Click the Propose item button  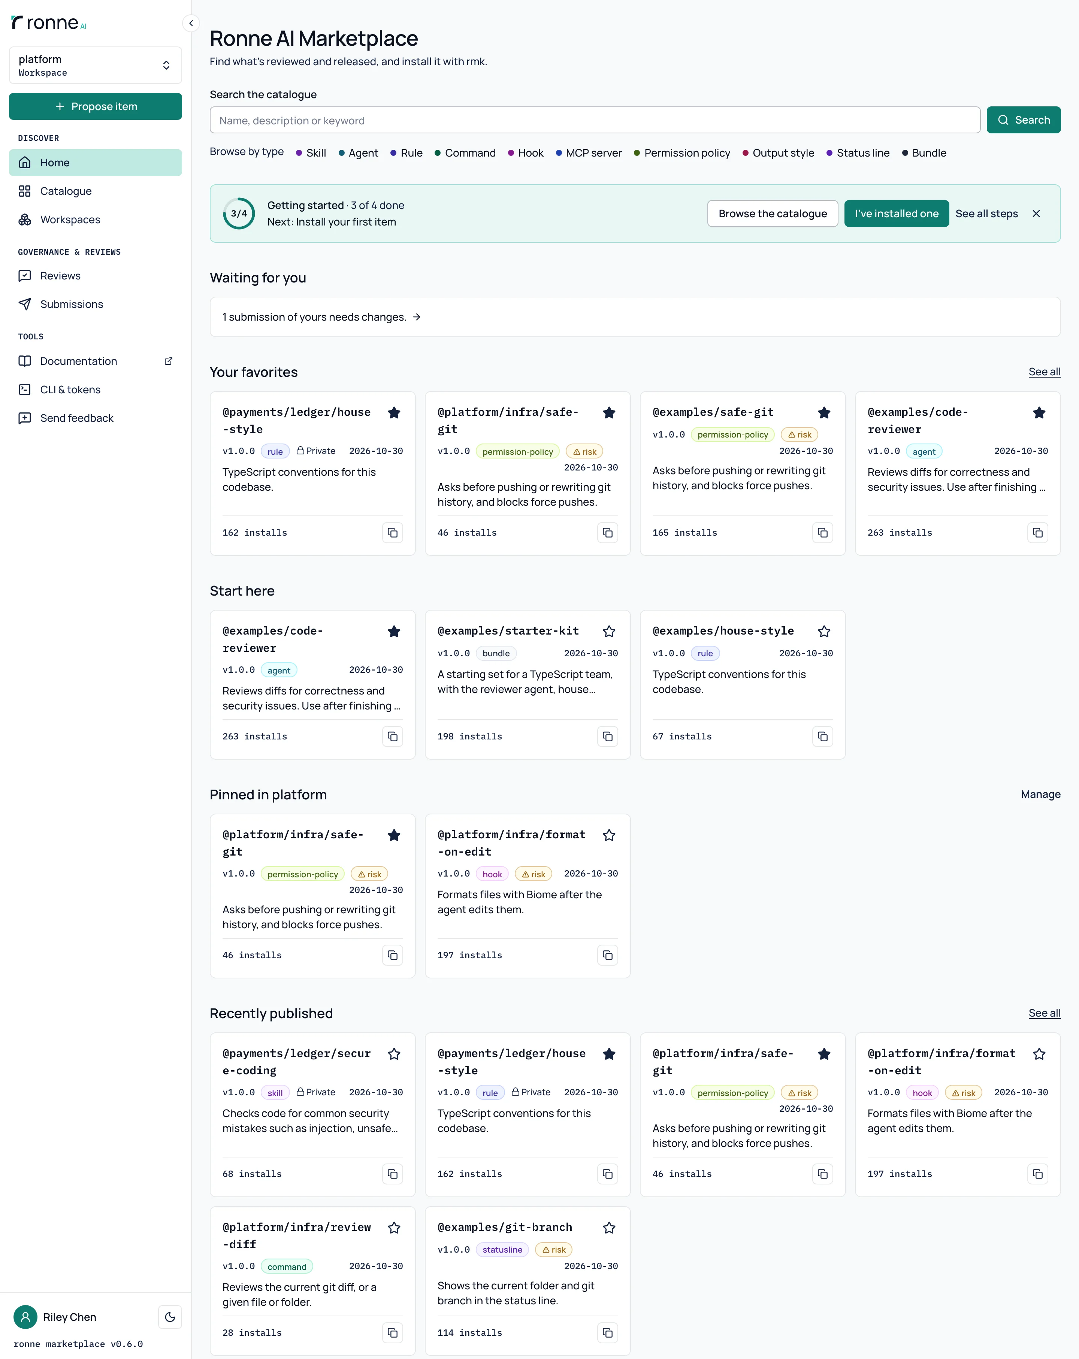click(x=95, y=106)
